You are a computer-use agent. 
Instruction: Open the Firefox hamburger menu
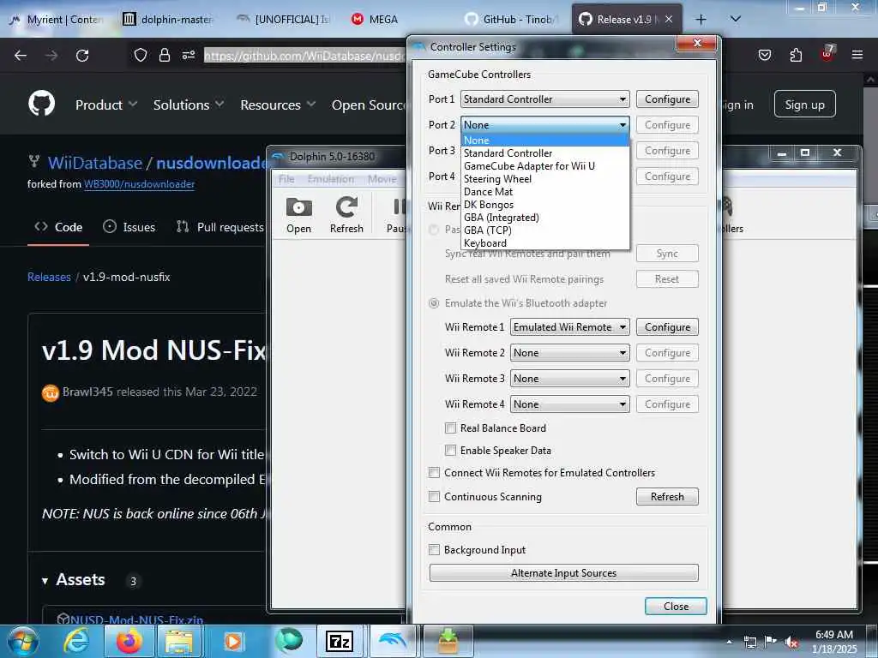[857, 55]
